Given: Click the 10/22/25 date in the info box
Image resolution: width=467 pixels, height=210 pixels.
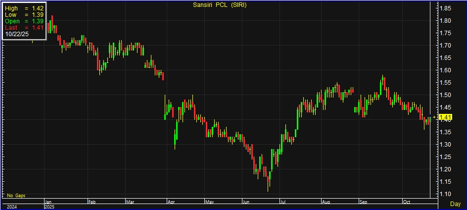Looking at the screenshot, I should point(17,35).
